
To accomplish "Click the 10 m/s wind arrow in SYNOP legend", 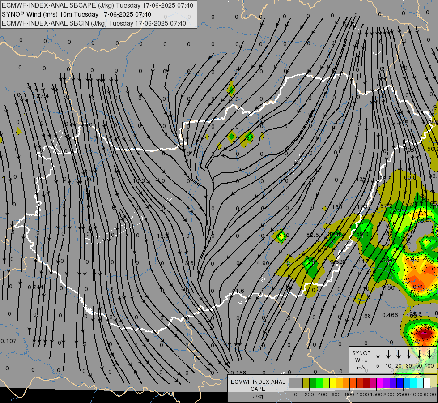I will coord(388,354).
